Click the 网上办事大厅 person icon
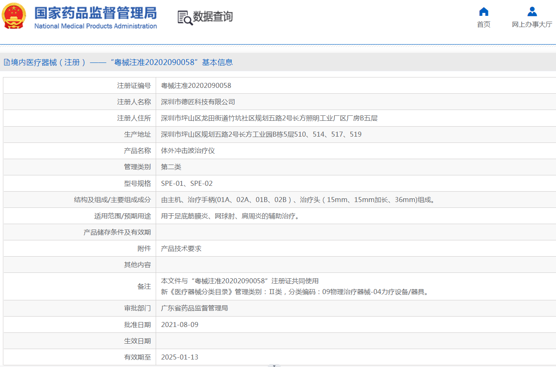The height and width of the screenshot is (367, 556). coord(532,12)
